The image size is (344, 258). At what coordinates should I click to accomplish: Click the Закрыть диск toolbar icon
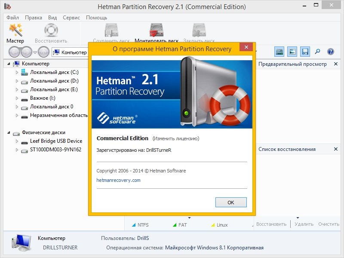[199, 30]
